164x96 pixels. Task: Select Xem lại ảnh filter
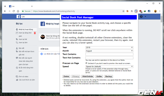[x=23, y=42]
